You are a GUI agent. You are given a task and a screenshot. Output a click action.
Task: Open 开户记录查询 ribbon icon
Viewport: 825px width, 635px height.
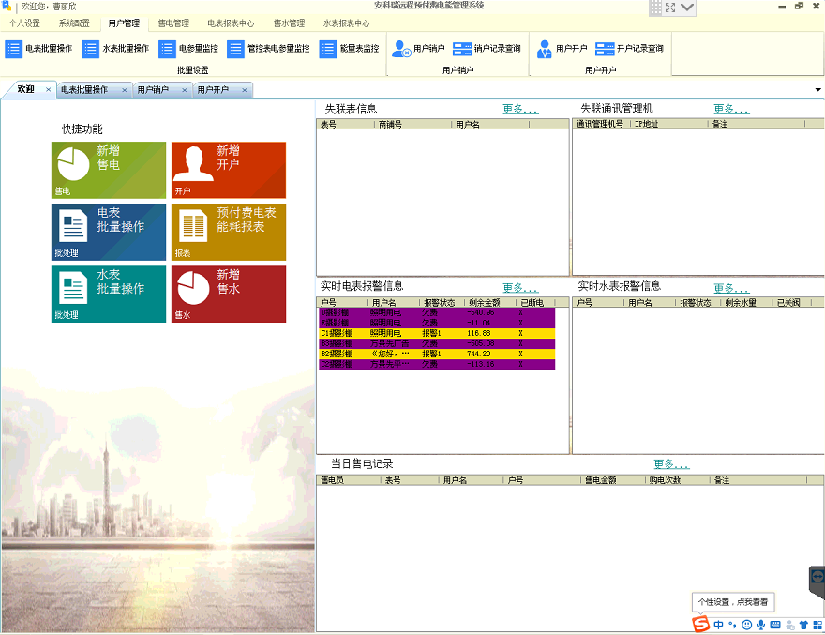click(x=605, y=49)
